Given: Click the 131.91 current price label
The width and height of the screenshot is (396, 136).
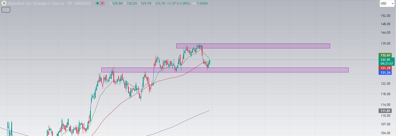Looking at the screenshot, I should point(385,60).
